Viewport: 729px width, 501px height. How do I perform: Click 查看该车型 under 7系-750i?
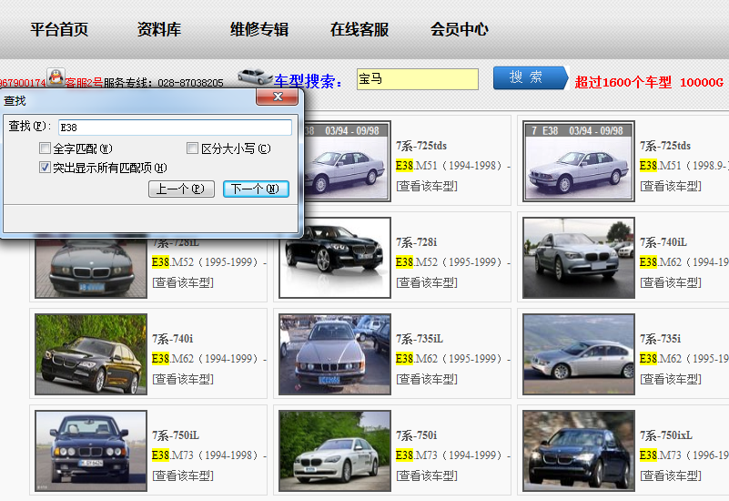click(x=427, y=475)
